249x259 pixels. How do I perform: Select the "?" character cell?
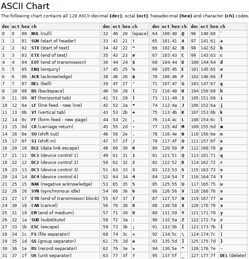click(x=140, y=256)
